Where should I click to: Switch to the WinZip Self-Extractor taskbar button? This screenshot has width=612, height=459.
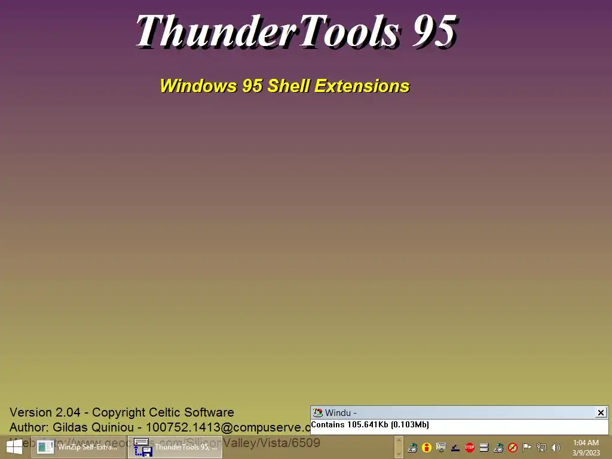click(78, 447)
